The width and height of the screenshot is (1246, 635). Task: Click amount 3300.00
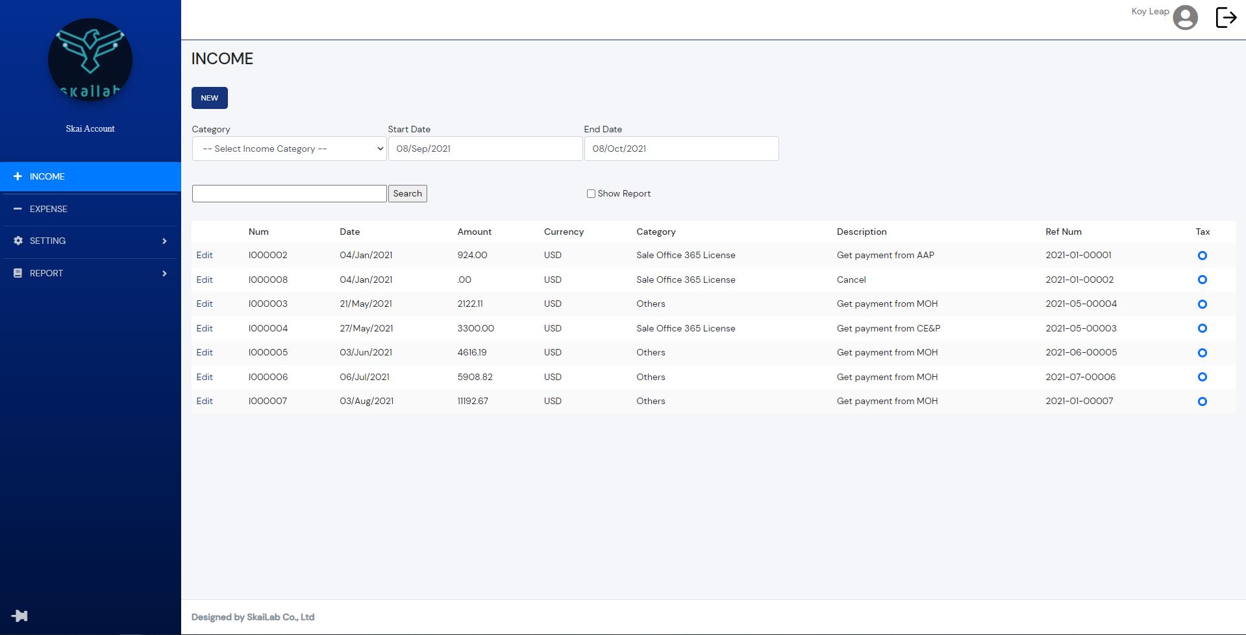(475, 328)
